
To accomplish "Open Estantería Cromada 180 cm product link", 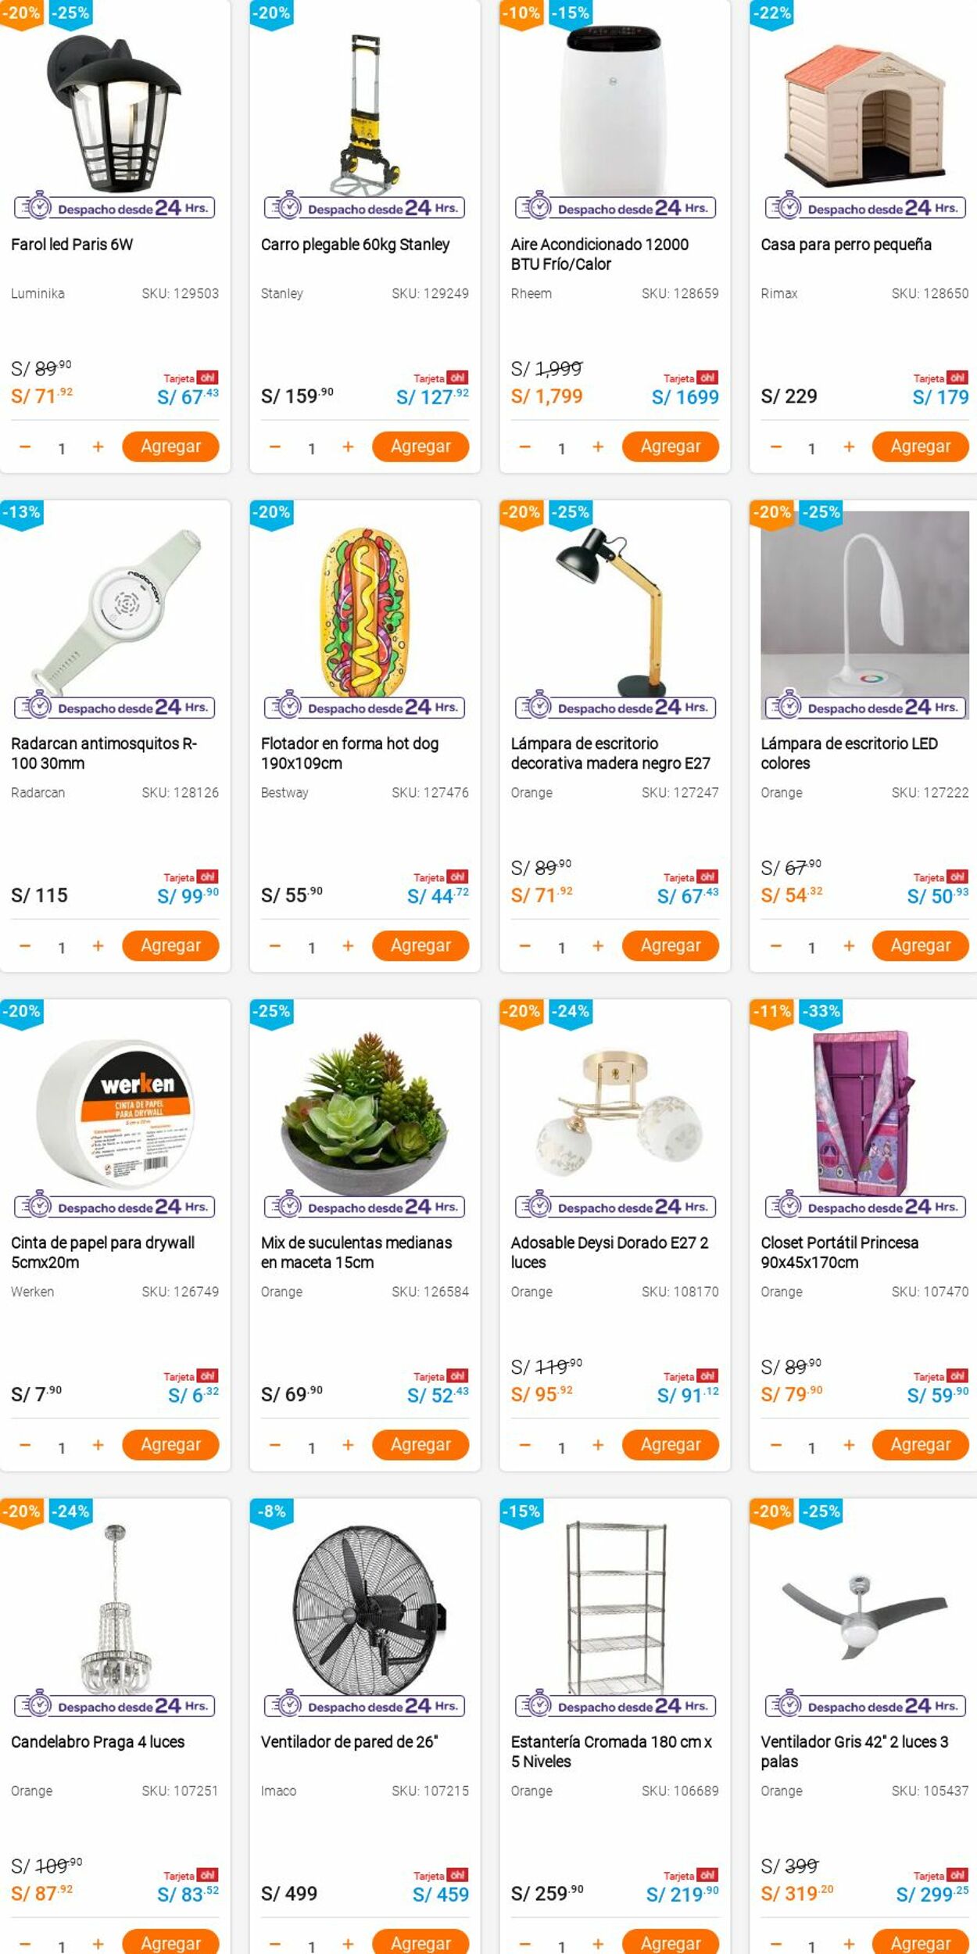I will point(611,1751).
